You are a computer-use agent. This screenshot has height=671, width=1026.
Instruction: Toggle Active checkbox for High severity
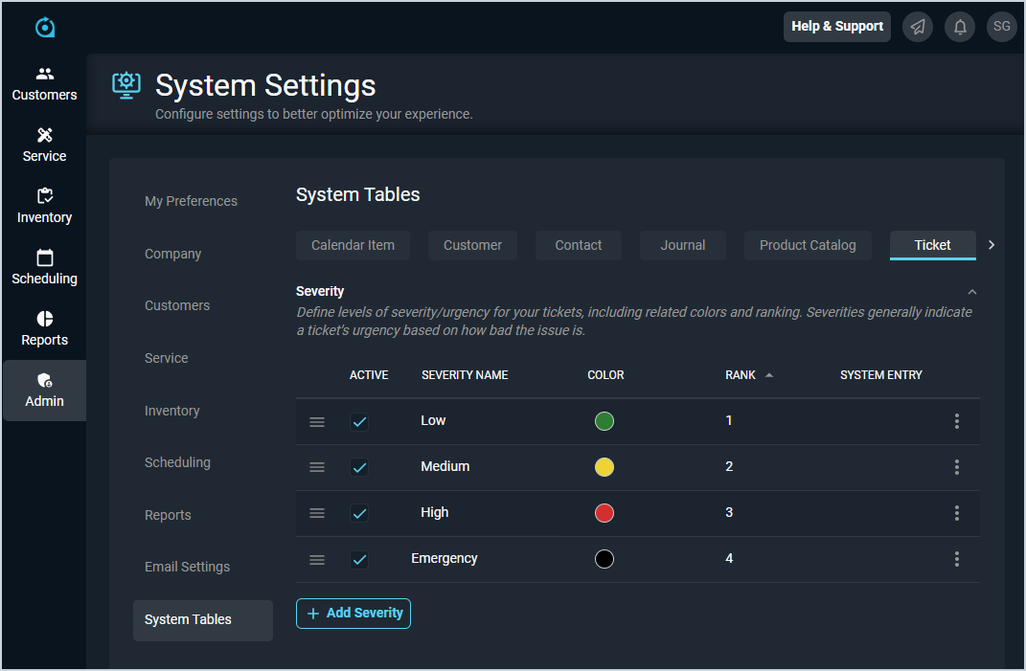pyautogui.click(x=359, y=514)
